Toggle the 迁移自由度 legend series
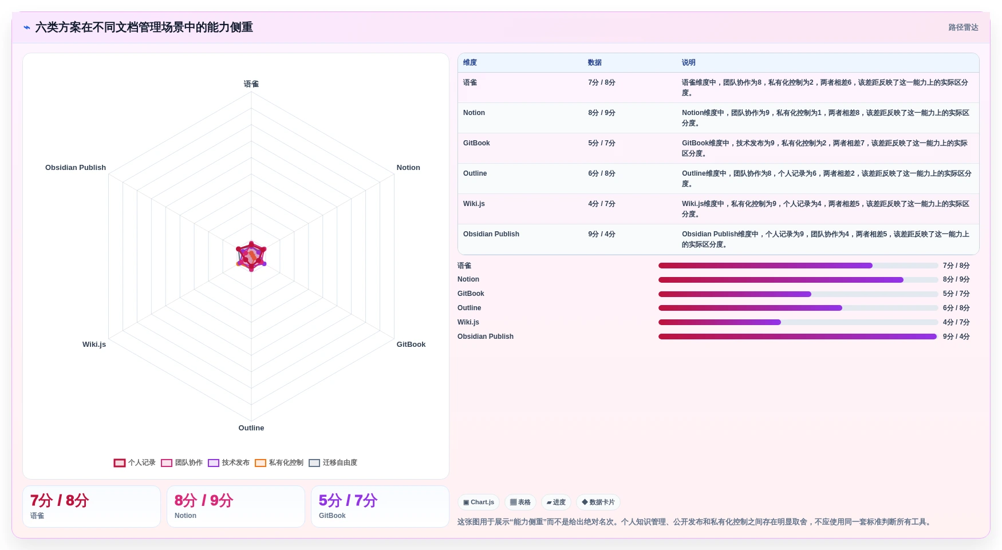 [x=333, y=462]
